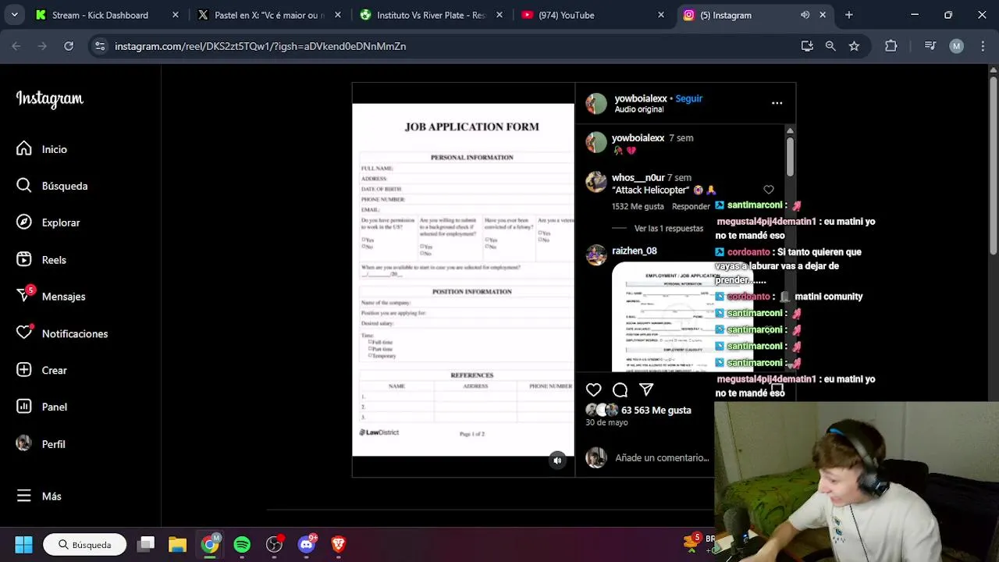Reply to whos__n0ur comment with Responder
The height and width of the screenshot is (562, 999).
point(691,207)
